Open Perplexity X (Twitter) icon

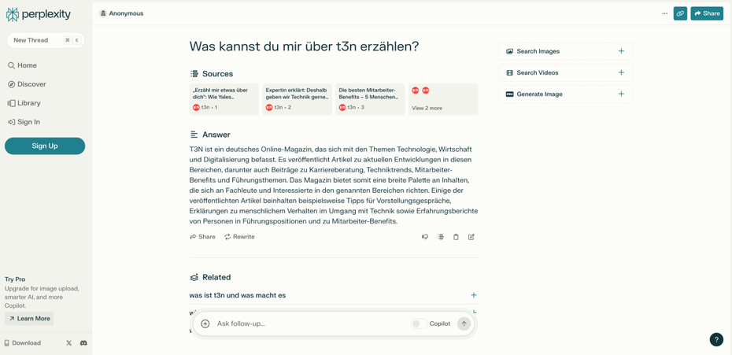coord(69,343)
